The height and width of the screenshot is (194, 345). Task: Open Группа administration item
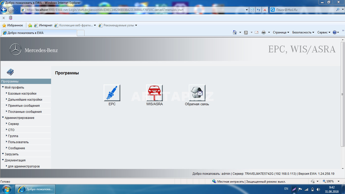tap(13, 136)
